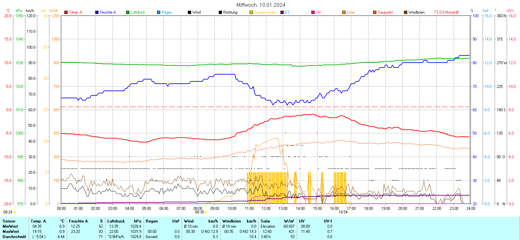Click the red Temp. A. legend swatch
This screenshot has height=240, width=520.
pyautogui.click(x=66, y=12)
